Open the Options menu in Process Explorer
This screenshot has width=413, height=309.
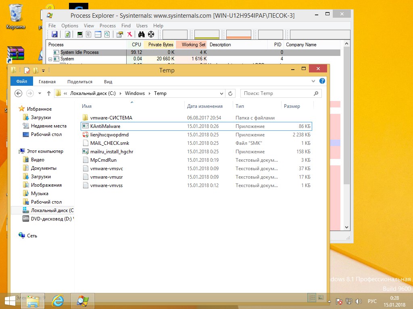[70, 26]
